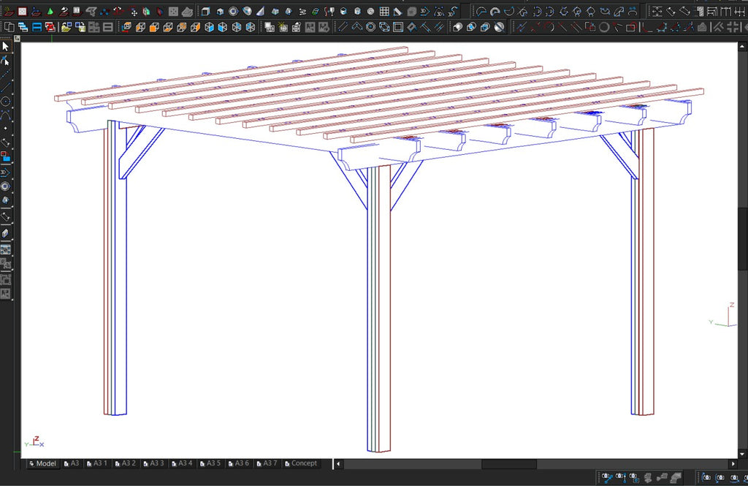Image resolution: width=748 pixels, height=486 pixels.
Task: Click the horizontal scrollbar thumb
Action: coord(509,463)
